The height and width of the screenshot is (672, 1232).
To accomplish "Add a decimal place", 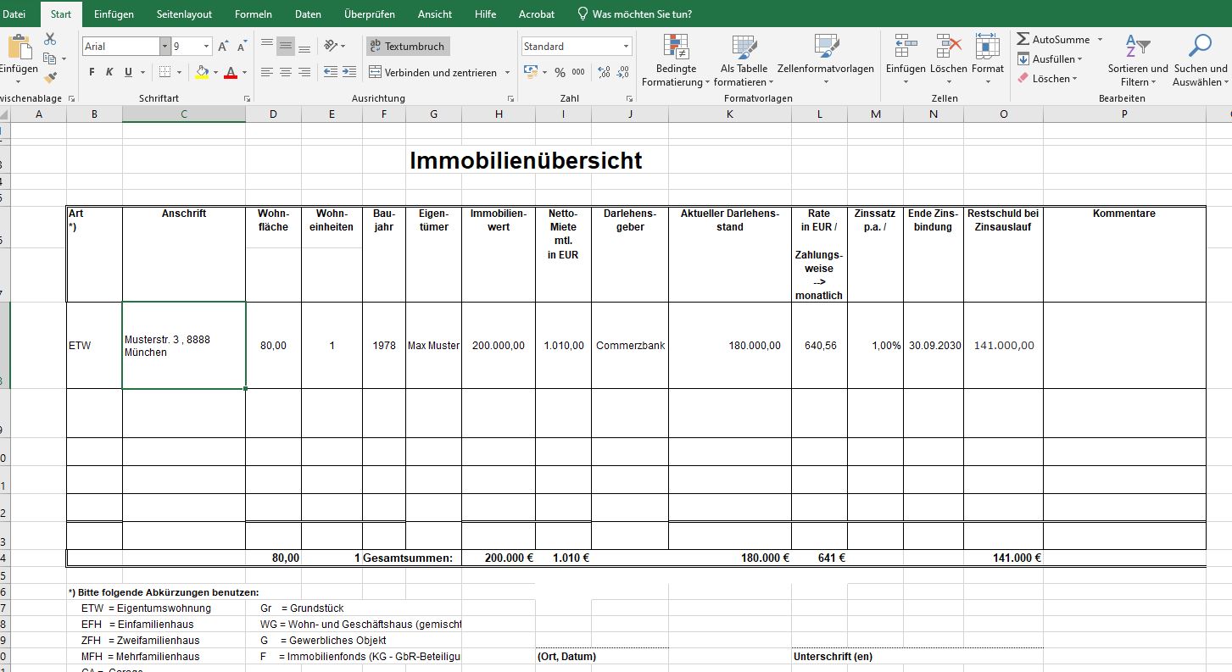I will pyautogui.click(x=604, y=73).
